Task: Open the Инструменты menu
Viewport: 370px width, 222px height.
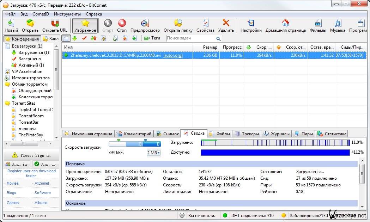Action: coord(67,14)
